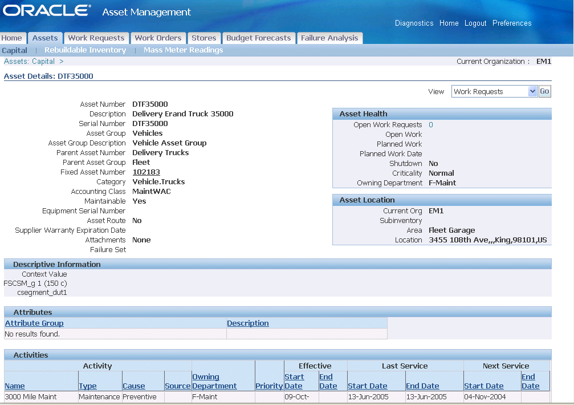Viewport: 574px width, 405px height.
Task: Go to the Stores tab
Action: coord(204,38)
